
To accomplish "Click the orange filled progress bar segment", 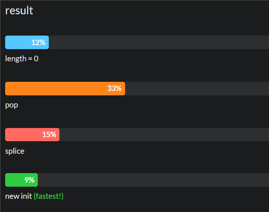I will (x=55, y=88).
